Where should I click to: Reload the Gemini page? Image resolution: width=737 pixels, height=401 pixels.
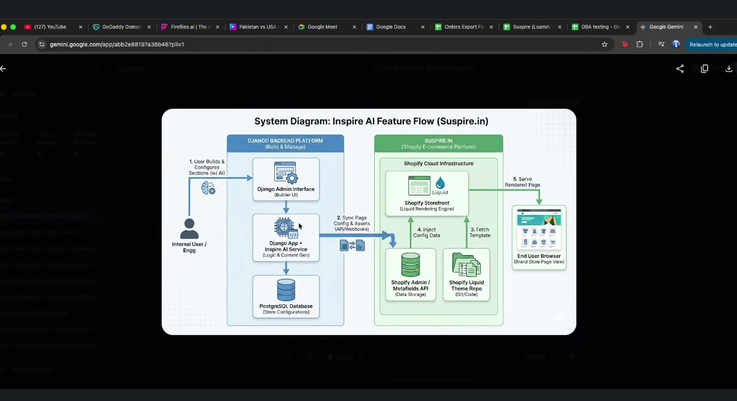point(24,45)
